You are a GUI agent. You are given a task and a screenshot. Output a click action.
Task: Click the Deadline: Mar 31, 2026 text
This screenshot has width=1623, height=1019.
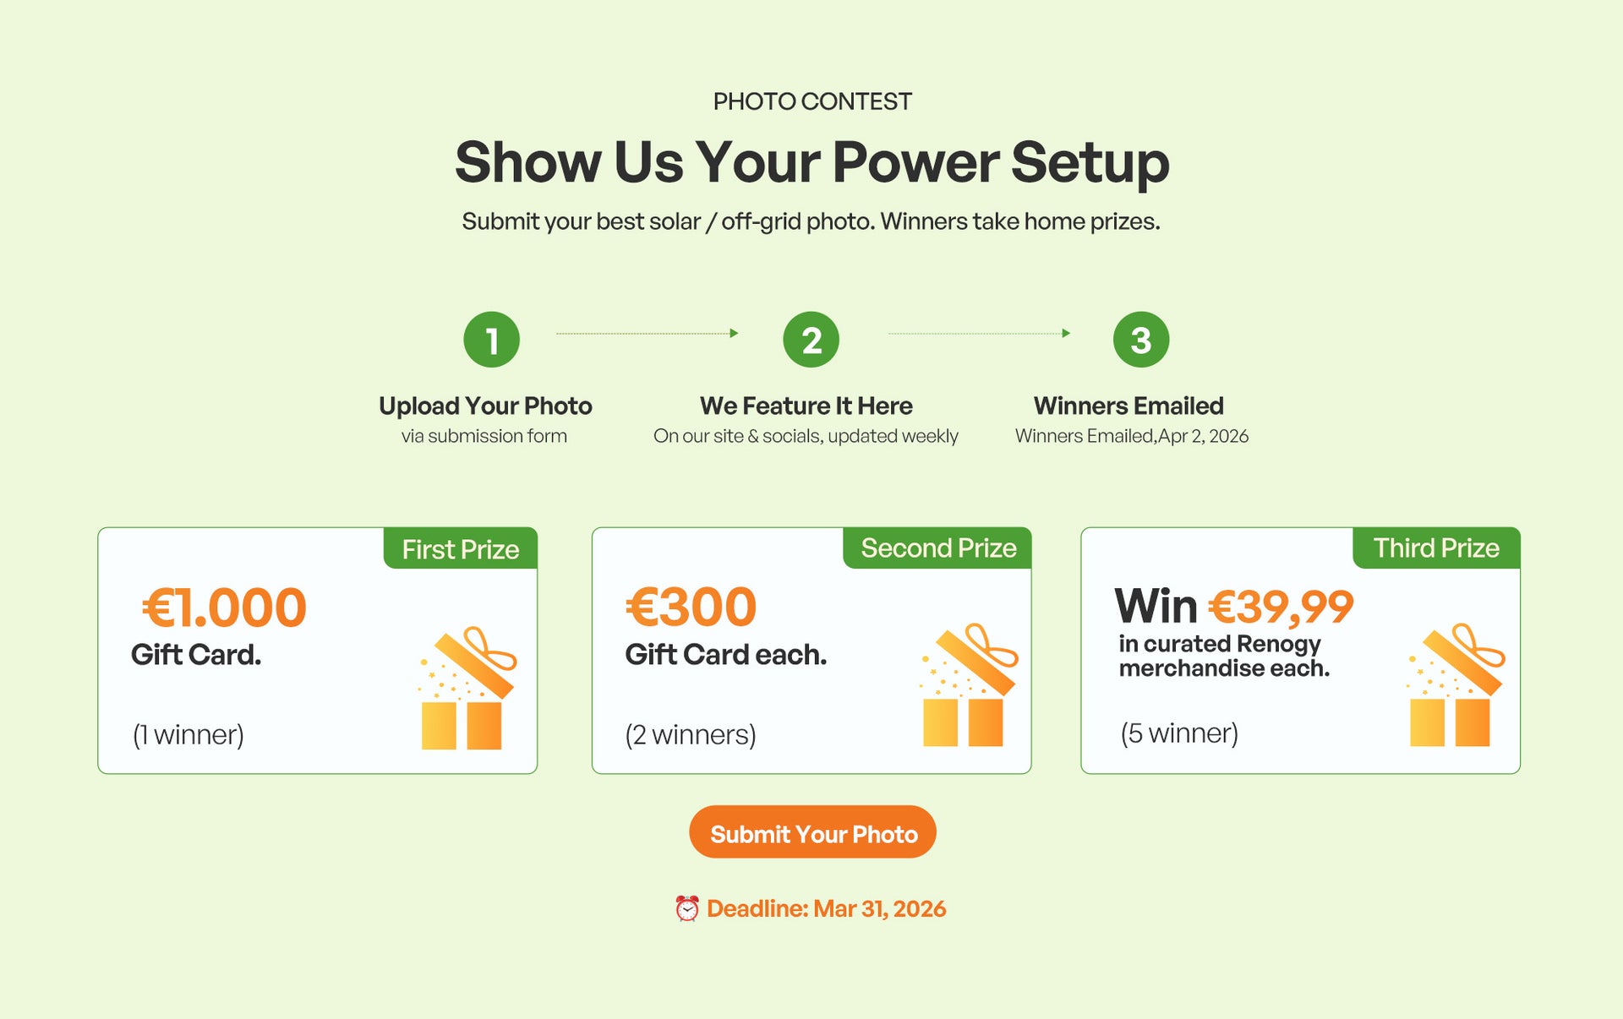[x=826, y=909]
